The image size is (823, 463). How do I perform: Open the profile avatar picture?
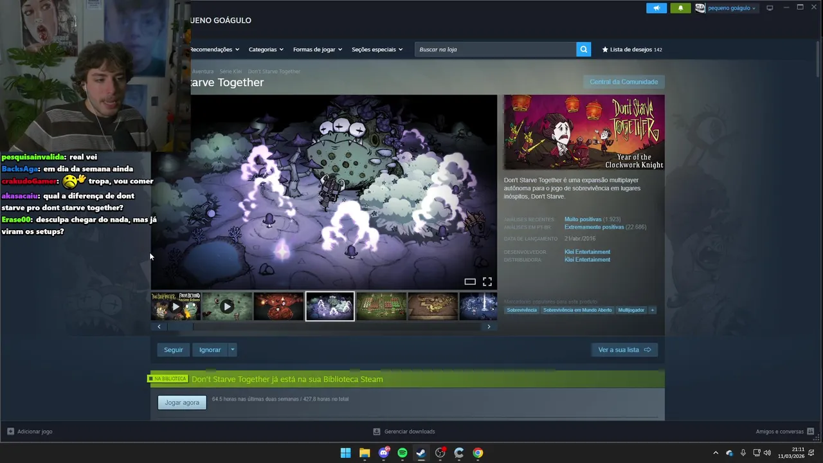[700, 8]
